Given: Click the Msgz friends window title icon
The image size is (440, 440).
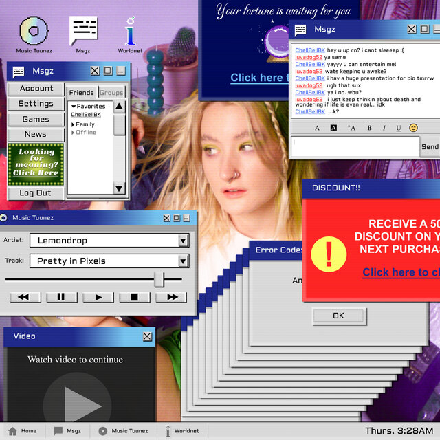Looking at the screenshot, I should pos(19,71).
